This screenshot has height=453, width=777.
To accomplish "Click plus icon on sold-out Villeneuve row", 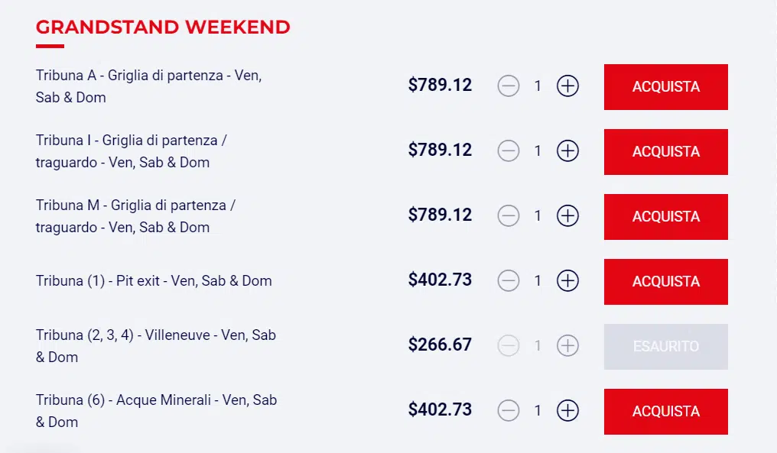I will click(x=567, y=345).
